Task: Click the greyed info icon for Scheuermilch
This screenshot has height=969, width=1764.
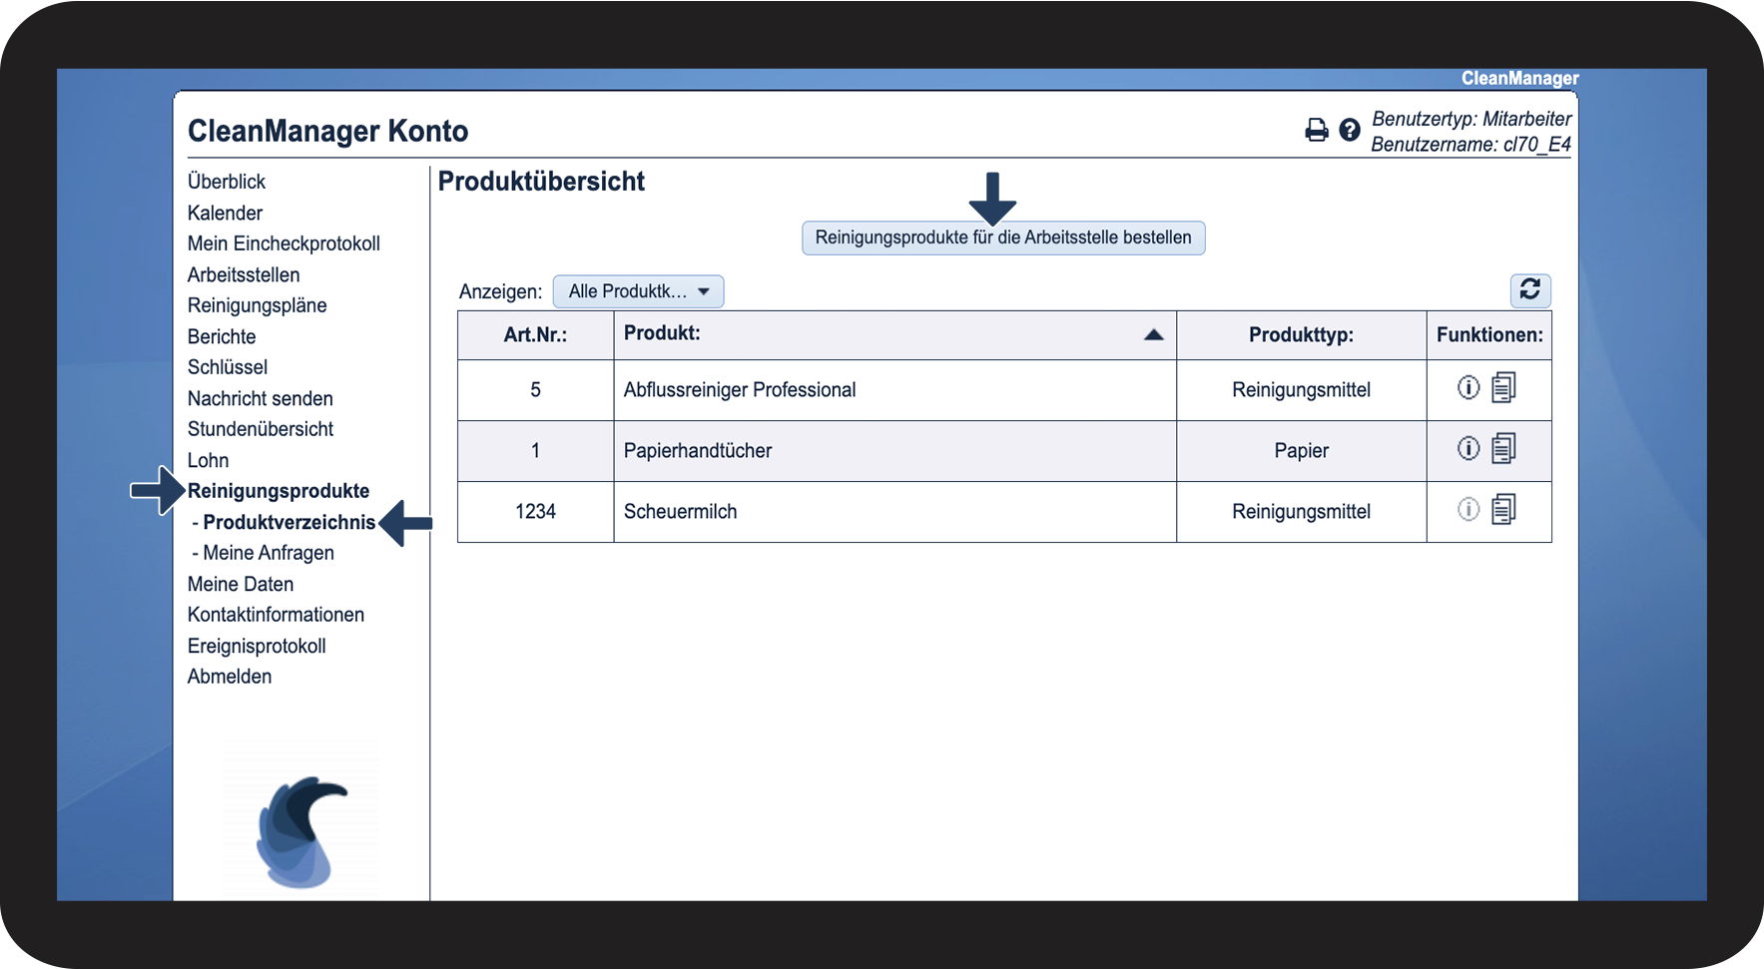Action: pos(1468,509)
